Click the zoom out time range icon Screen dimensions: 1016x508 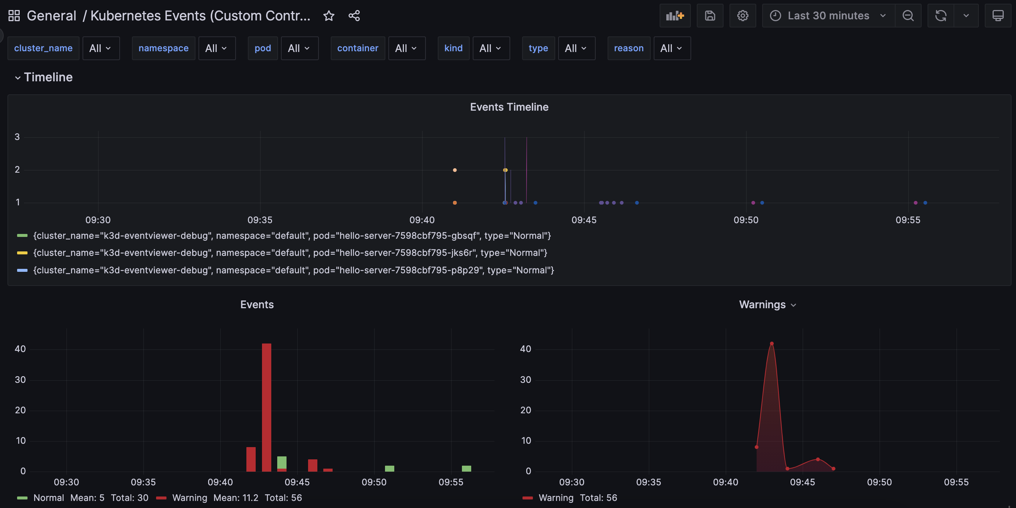click(907, 16)
